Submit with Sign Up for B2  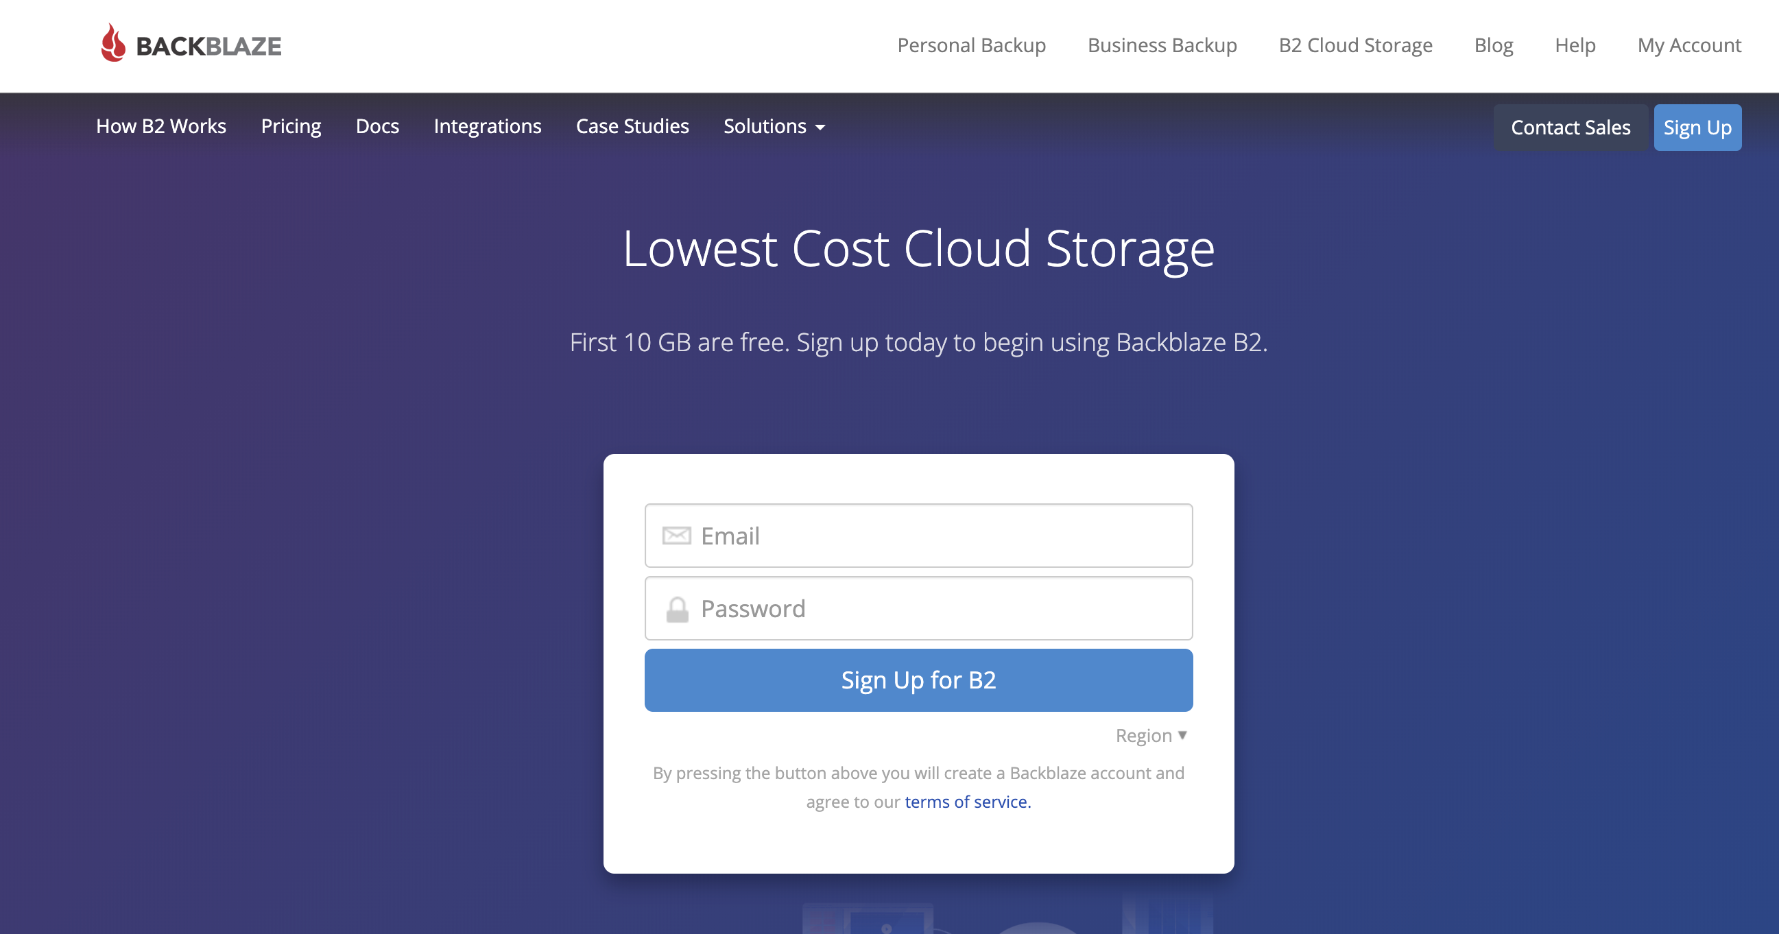coord(918,680)
